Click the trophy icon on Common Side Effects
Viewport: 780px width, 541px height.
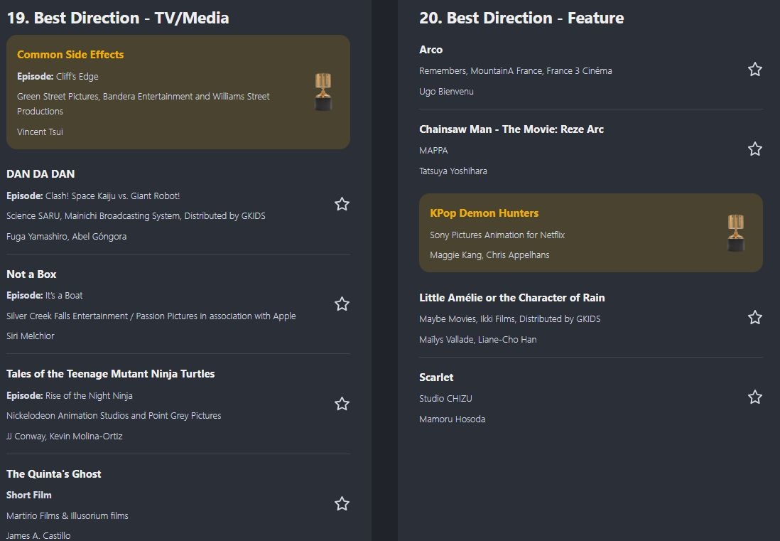point(324,92)
